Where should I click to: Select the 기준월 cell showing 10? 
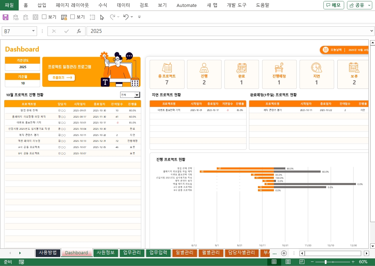23,83
